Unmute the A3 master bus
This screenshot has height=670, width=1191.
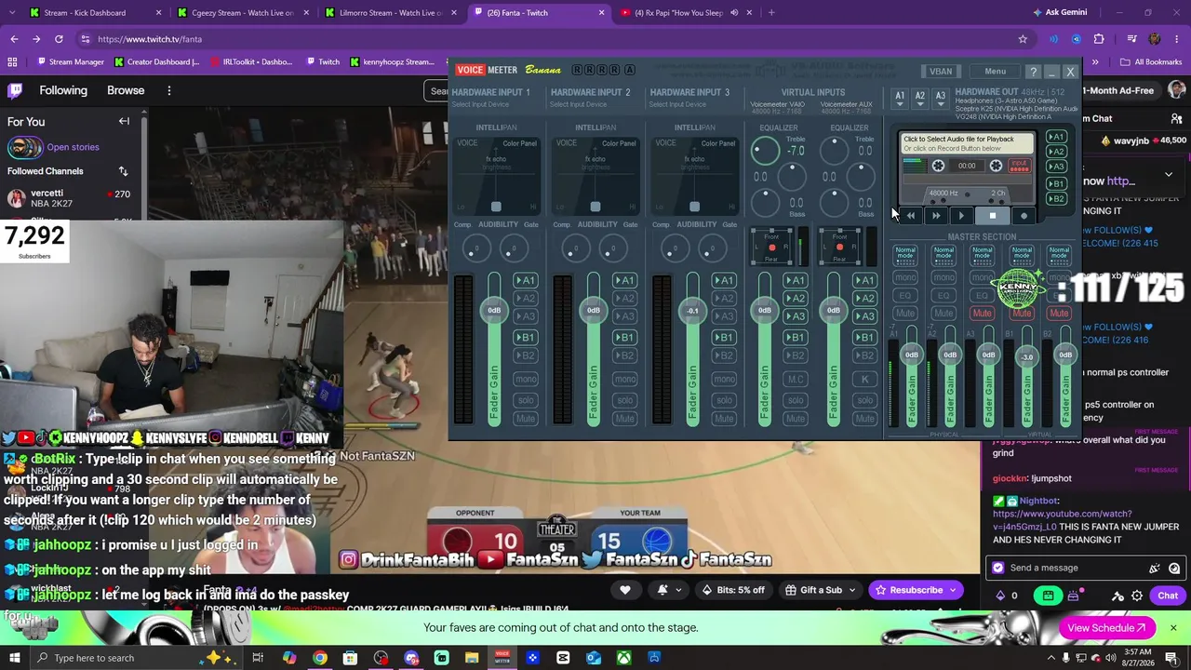coord(982,314)
